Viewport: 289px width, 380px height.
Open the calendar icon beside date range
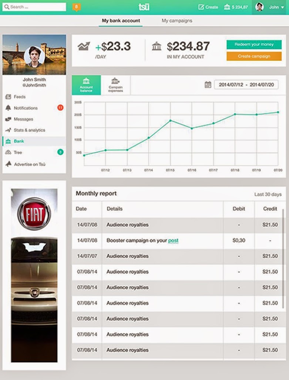tap(208, 85)
